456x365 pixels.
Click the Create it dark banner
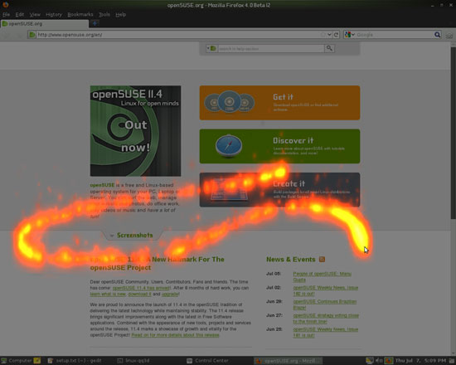click(279, 190)
